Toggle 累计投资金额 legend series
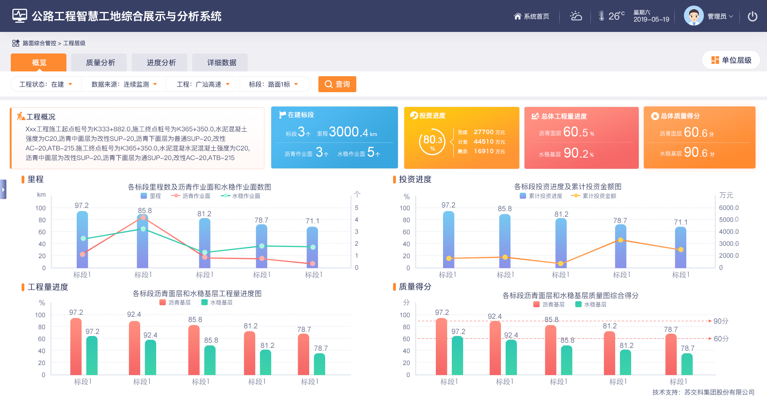This screenshot has width=767, height=399. [x=594, y=196]
